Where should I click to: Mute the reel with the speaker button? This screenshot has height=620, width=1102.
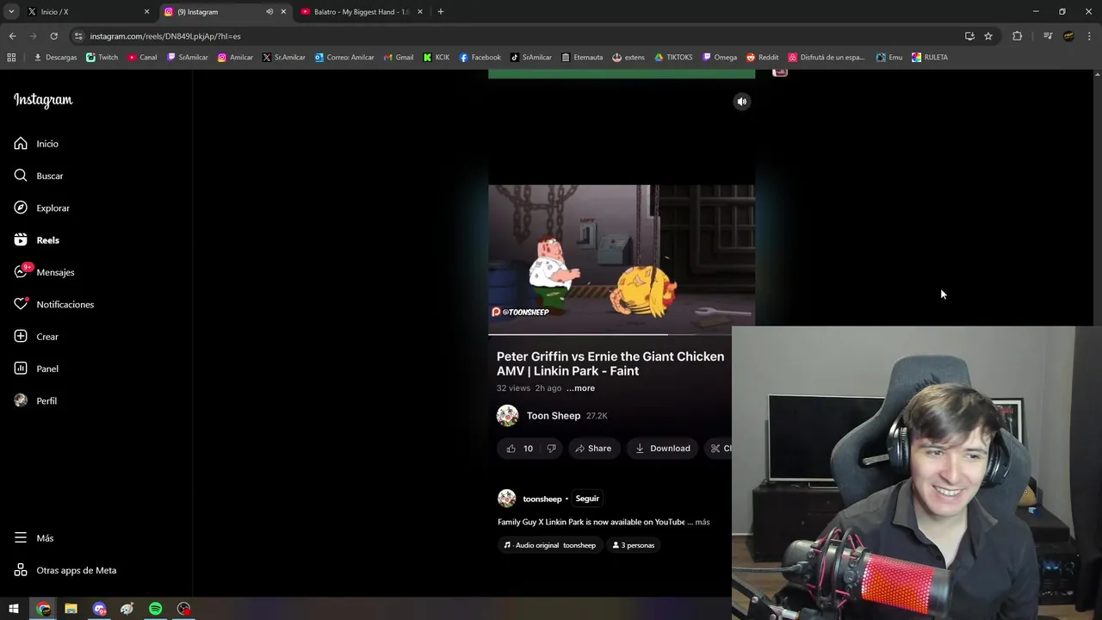pos(742,102)
